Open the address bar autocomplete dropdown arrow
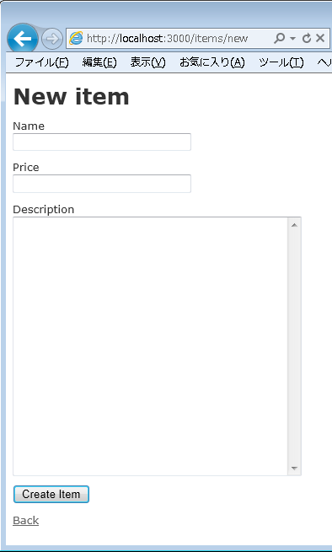This screenshot has height=552, width=332. [x=293, y=39]
